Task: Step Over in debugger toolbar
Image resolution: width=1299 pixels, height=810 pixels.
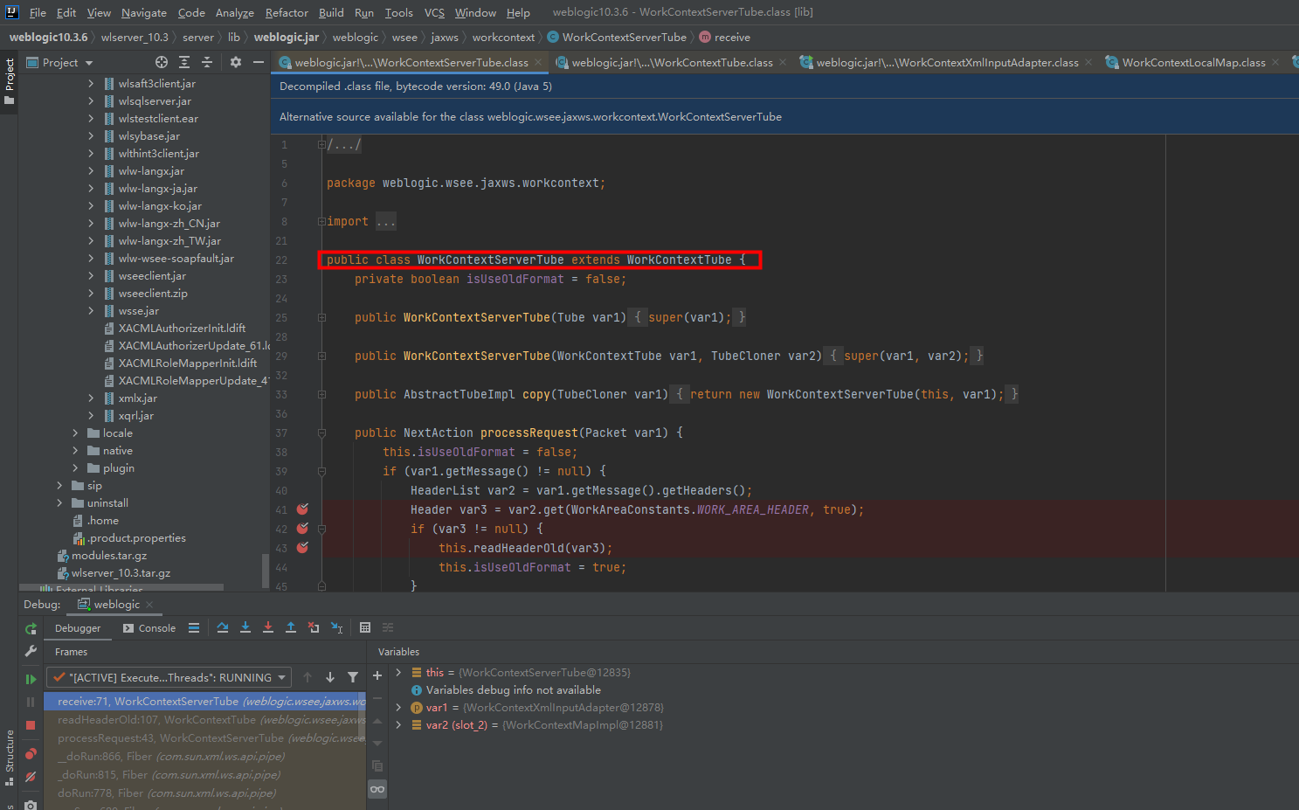Action: (223, 627)
